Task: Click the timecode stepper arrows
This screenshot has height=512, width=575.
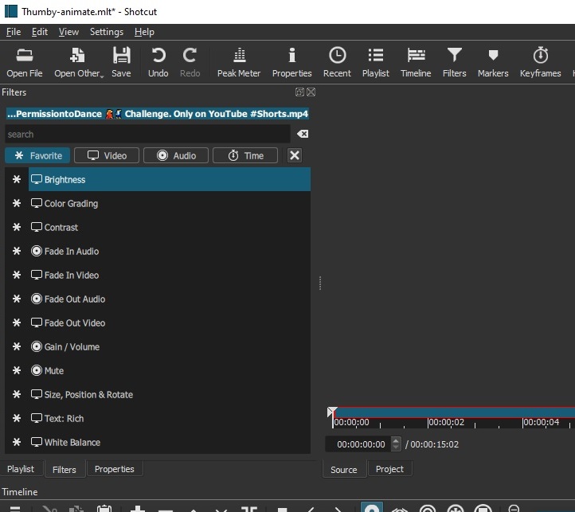Action: coord(396,444)
